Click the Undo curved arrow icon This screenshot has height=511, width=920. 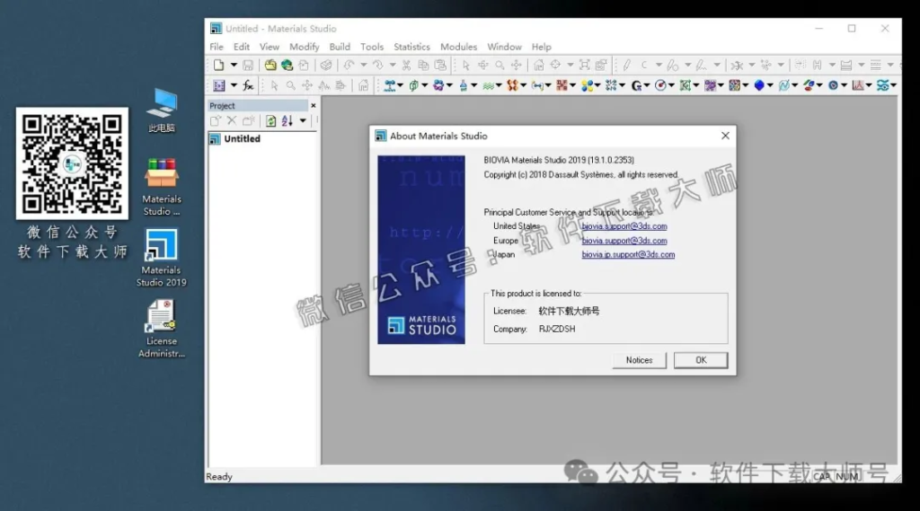coord(349,66)
